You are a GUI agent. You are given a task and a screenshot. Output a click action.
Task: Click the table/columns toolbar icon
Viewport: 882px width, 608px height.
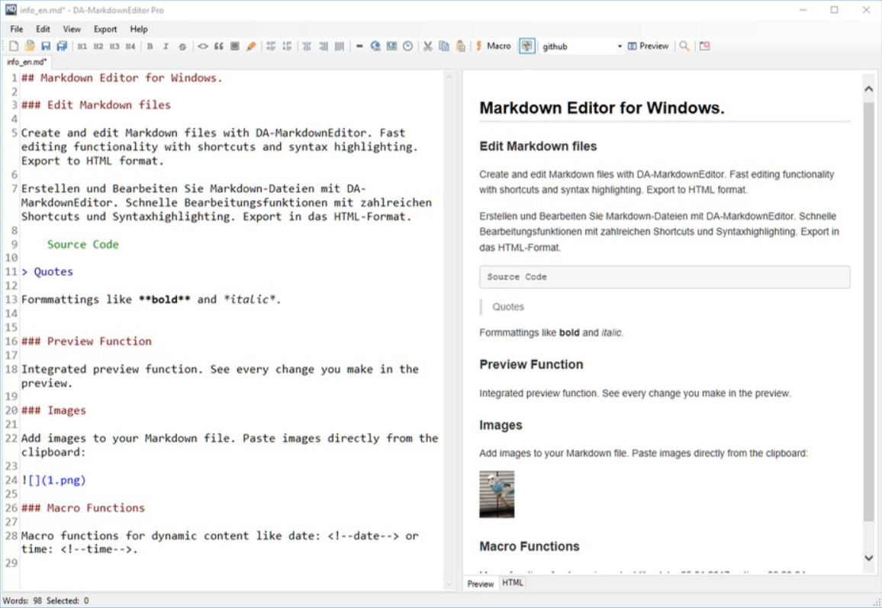point(340,46)
